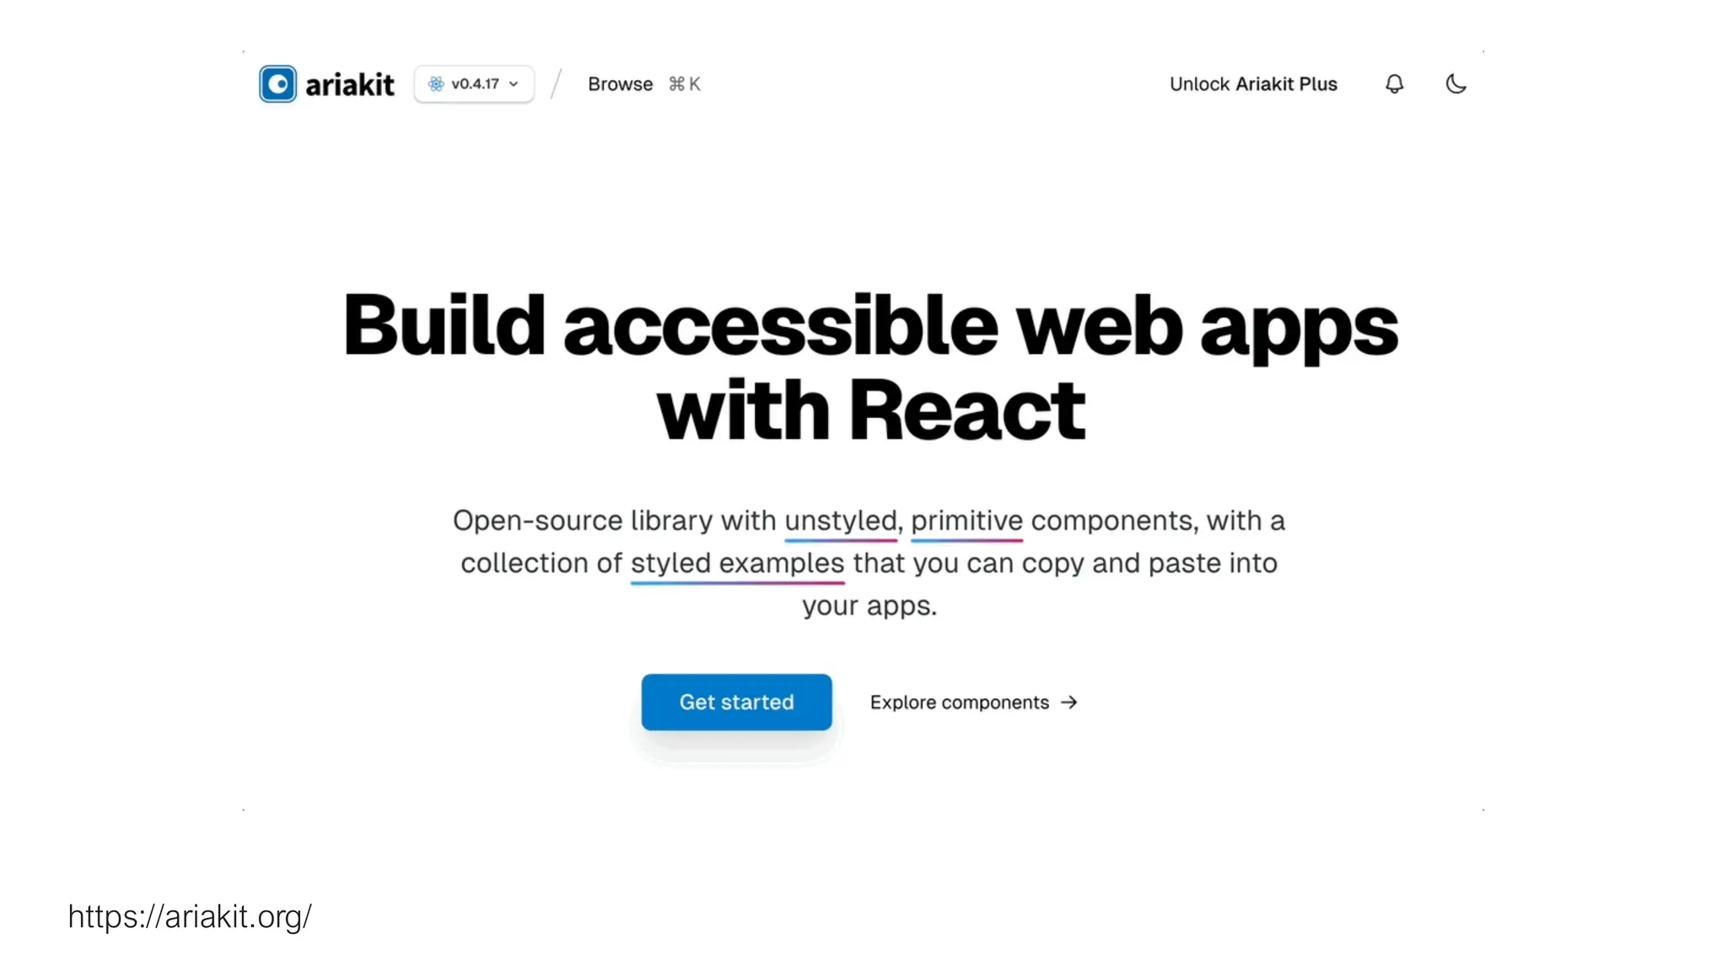
Task: Click the "Build accessible web apps" heading
Action: (870, 327)
